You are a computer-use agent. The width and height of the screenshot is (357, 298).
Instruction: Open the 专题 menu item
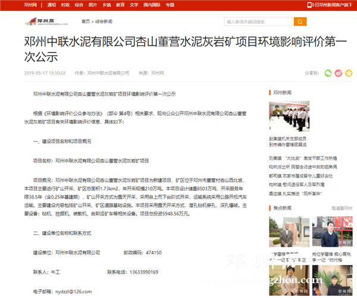pos(170,5)
